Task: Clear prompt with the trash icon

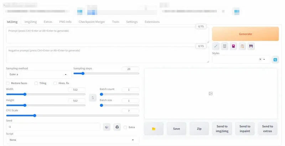Action: coord(224,46)
